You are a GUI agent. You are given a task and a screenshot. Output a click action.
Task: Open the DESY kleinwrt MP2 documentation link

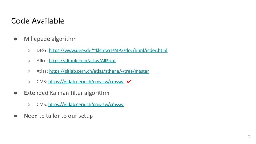click(108, 50)
